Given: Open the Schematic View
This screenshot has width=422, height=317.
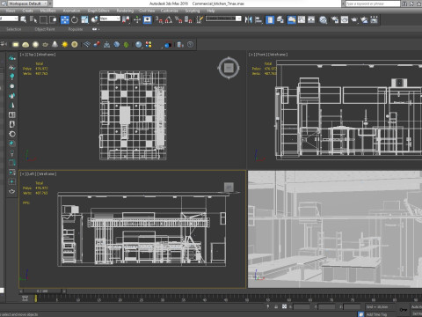Looking at the screenshot, I should point(311,20).
